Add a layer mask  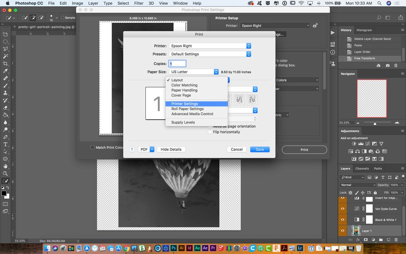pos(366,239)
